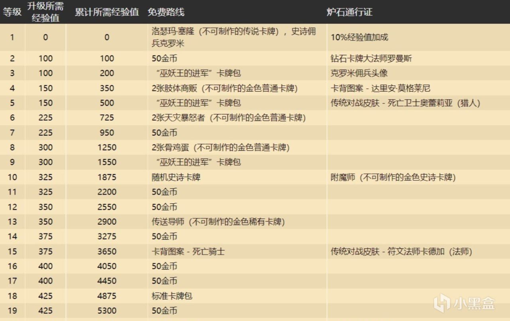Select cumulative experience value 2550
510x321 pixels.
[x=107, y=207]
